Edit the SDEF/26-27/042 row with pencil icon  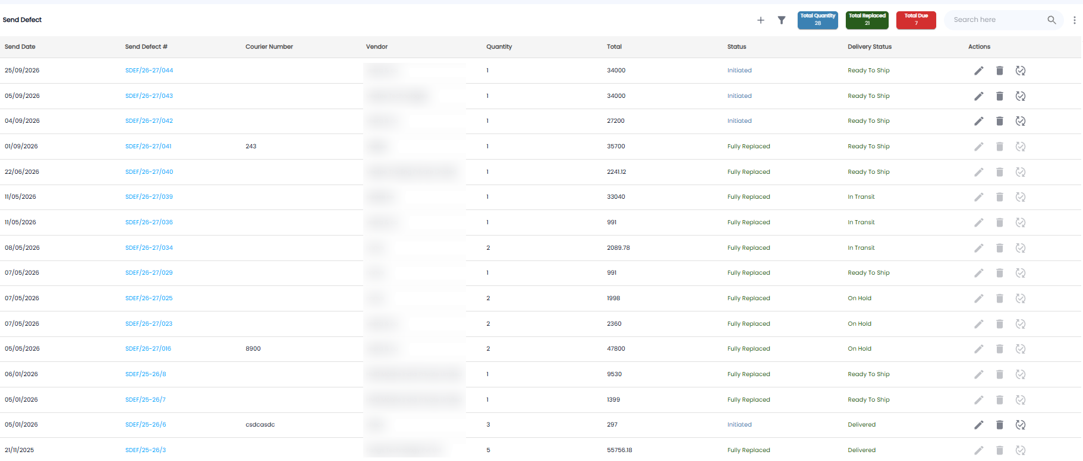(x=978, y=121)
